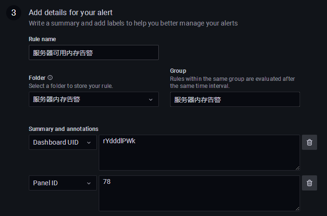Image resolution: width=327 pixels, height=216 pixels.
Task: Click the step 3 number badge
Action: [14, 13]
